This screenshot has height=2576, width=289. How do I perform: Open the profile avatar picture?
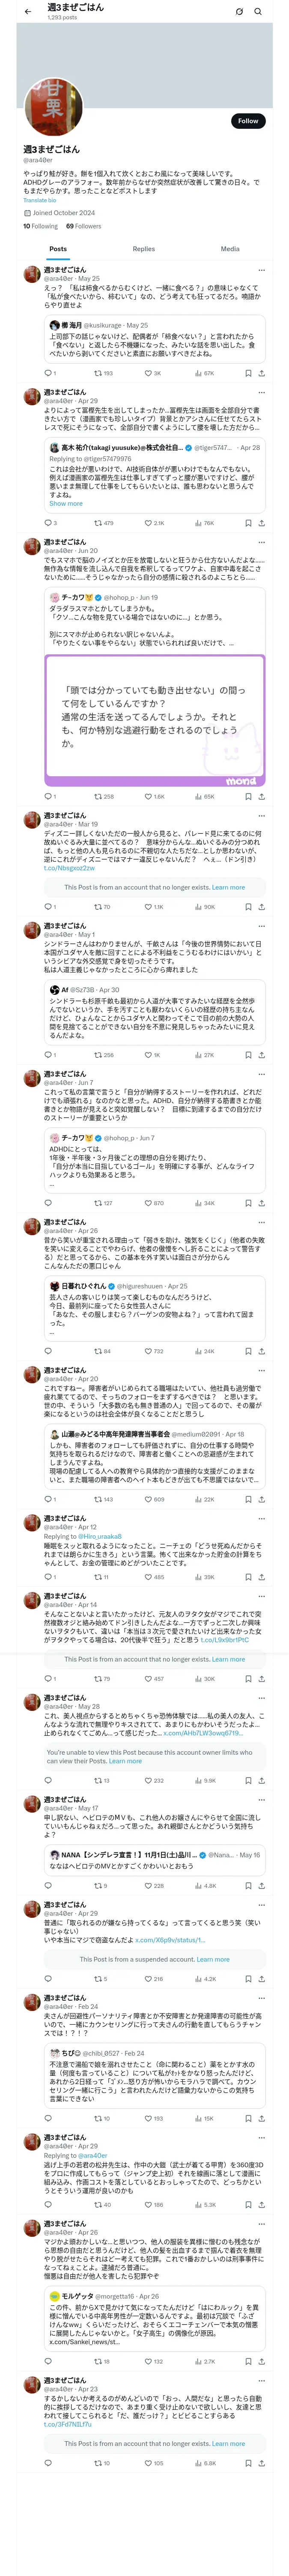(x=52, y=107)
